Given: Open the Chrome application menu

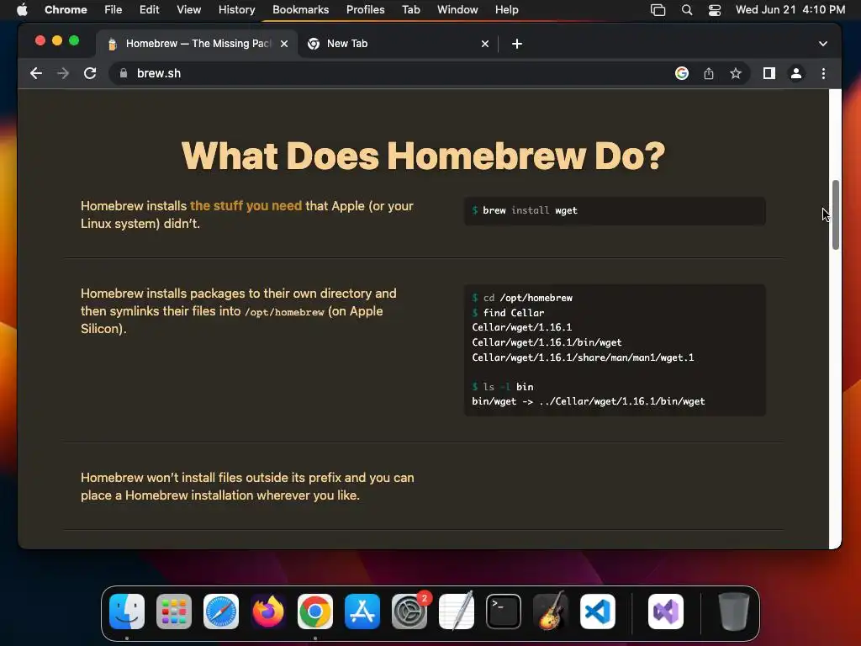Looking at the screenshot, I should click(x=66, y=9).
